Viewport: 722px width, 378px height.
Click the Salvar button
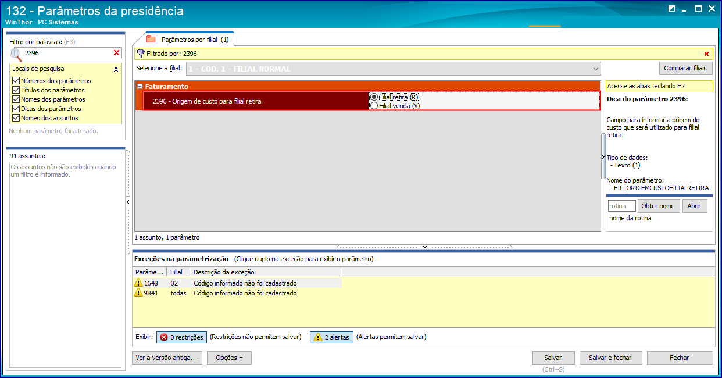[x=553, y=358]
